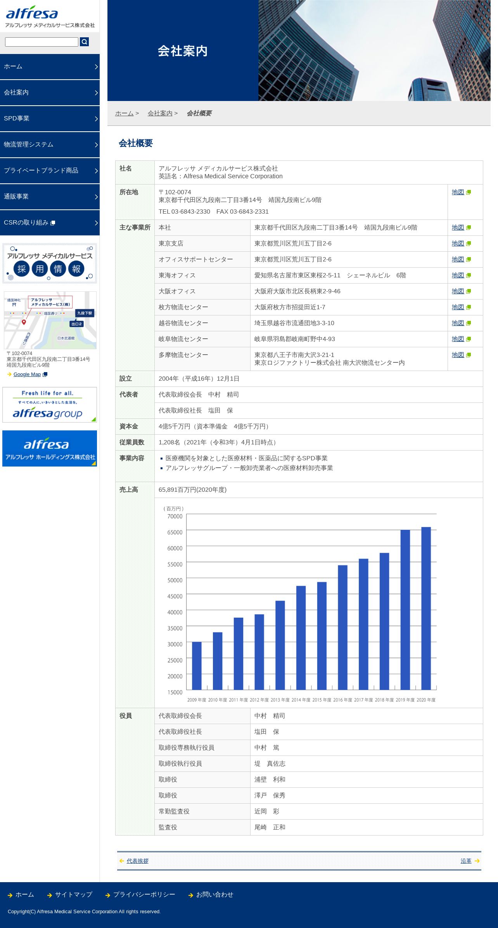Screen dimensions: 498x928
Task: Click the new-window icon after Google Map
Action: (45, 374)
